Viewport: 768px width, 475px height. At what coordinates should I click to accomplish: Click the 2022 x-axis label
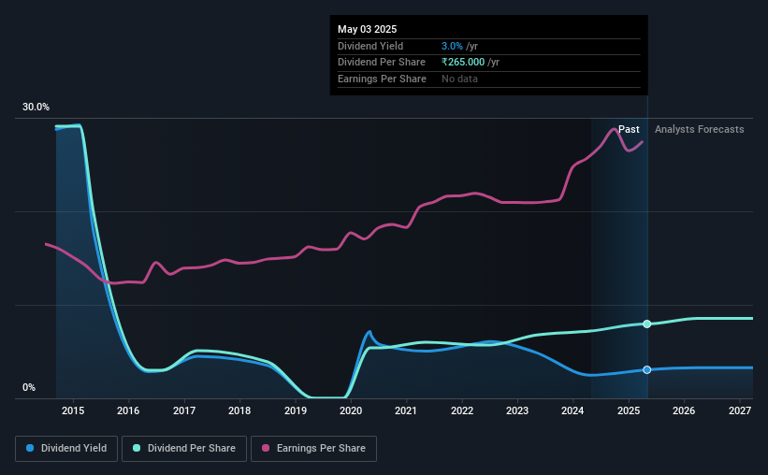(462, 410)
